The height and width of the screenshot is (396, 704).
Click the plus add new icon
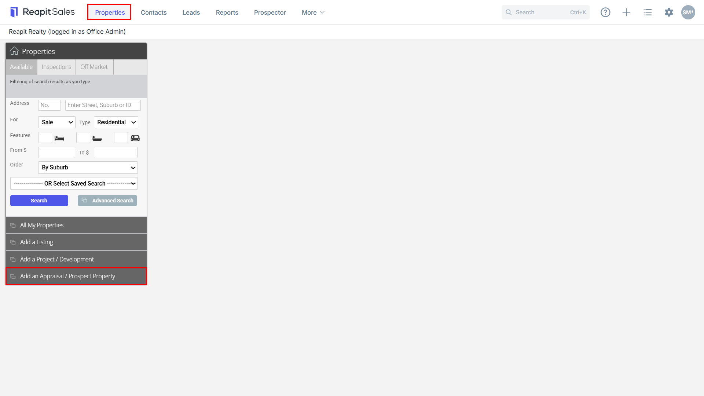tap(626, 12)
